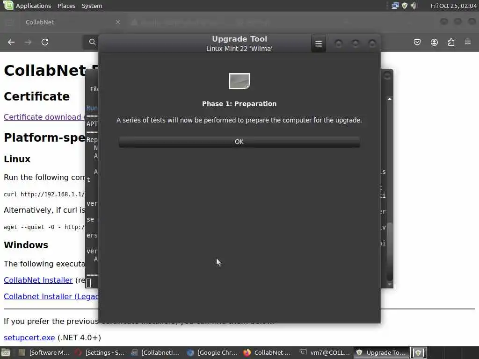The image size is (479, 359).
Task: Open the Linux Mint menu logo
Action: click(x=8, y=5)
